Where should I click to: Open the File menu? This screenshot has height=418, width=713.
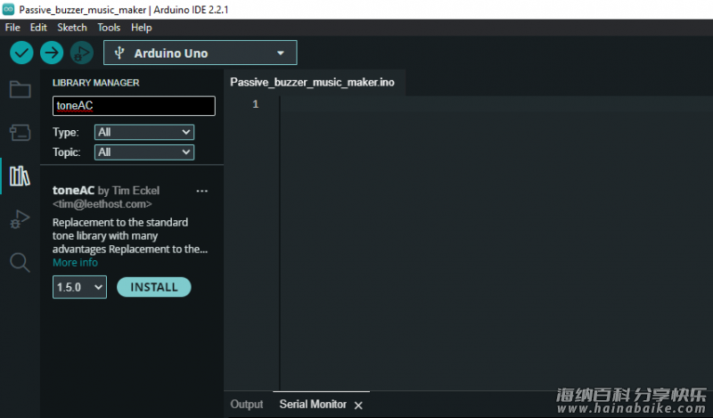12,28
